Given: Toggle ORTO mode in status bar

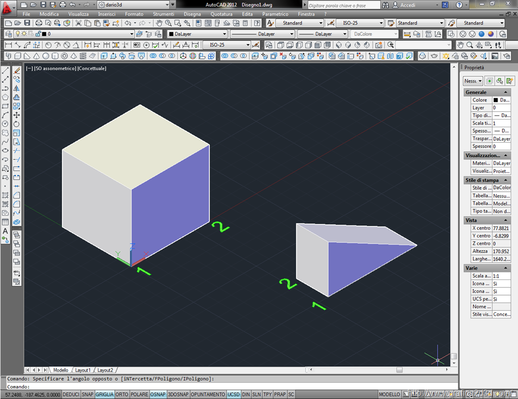Looking at the screenshot, I should point(122,394).
